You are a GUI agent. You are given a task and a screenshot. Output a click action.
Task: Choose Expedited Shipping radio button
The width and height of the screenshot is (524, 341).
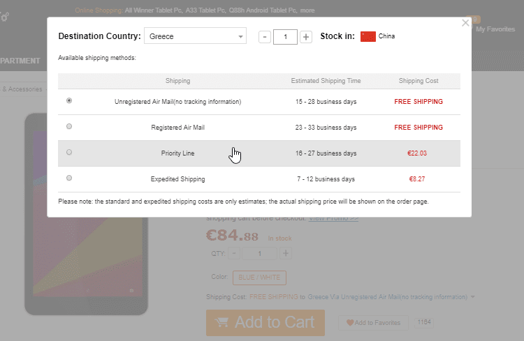tap(69, 178)
